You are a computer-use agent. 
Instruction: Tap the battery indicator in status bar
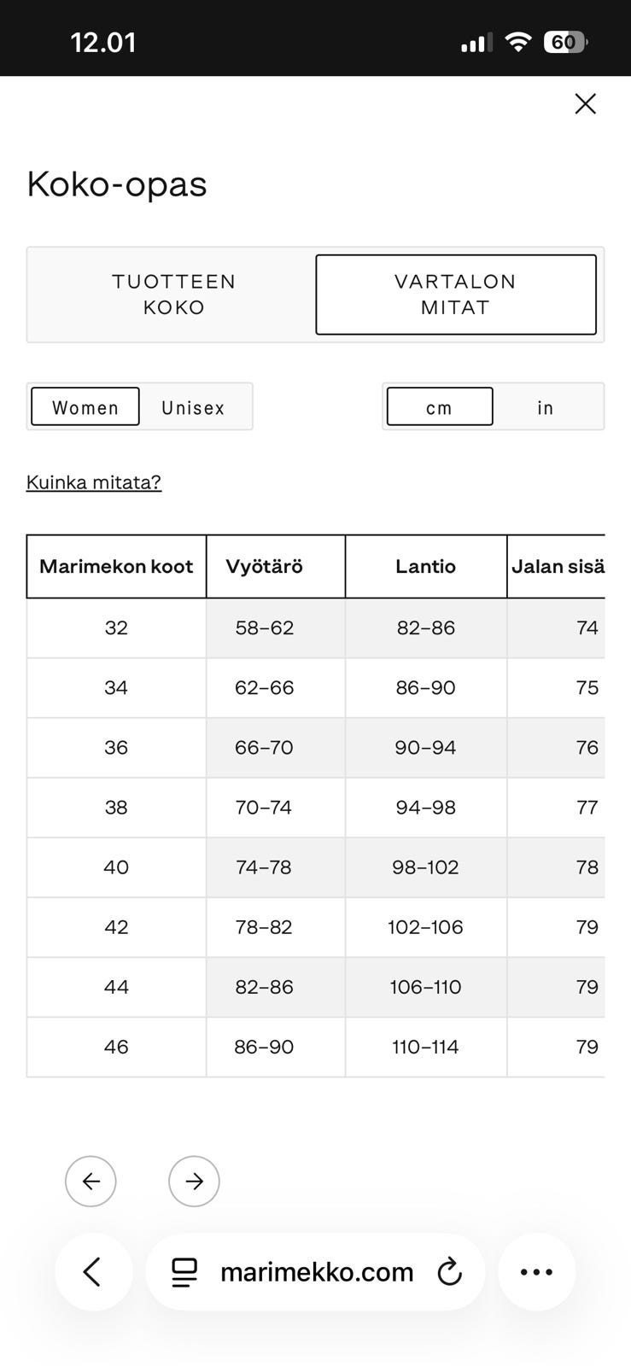[564, 42]
